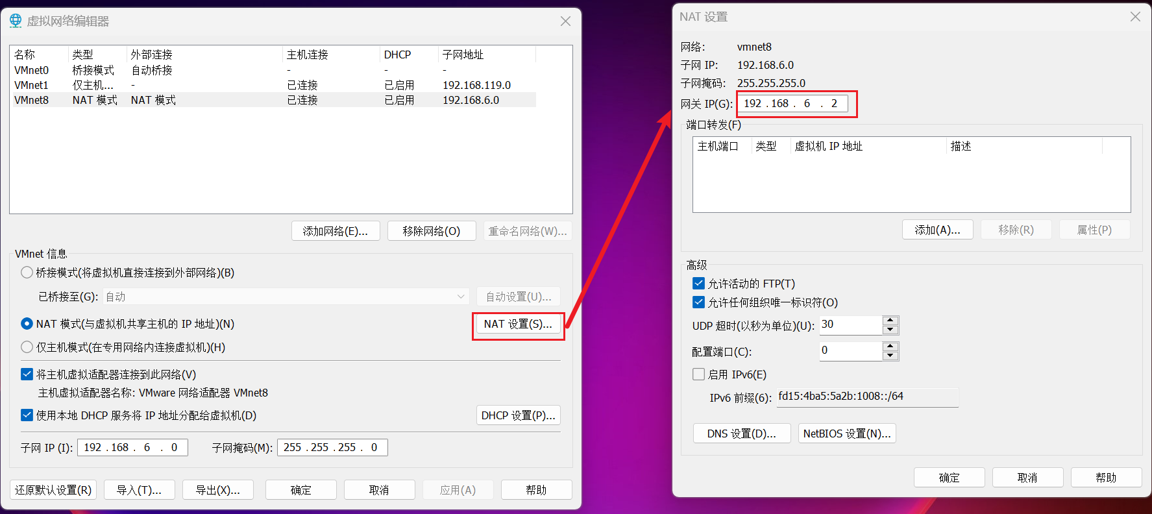Screen dimensions: 1152x514
Task: Click 取消 in network editor window
Action: 379,490
